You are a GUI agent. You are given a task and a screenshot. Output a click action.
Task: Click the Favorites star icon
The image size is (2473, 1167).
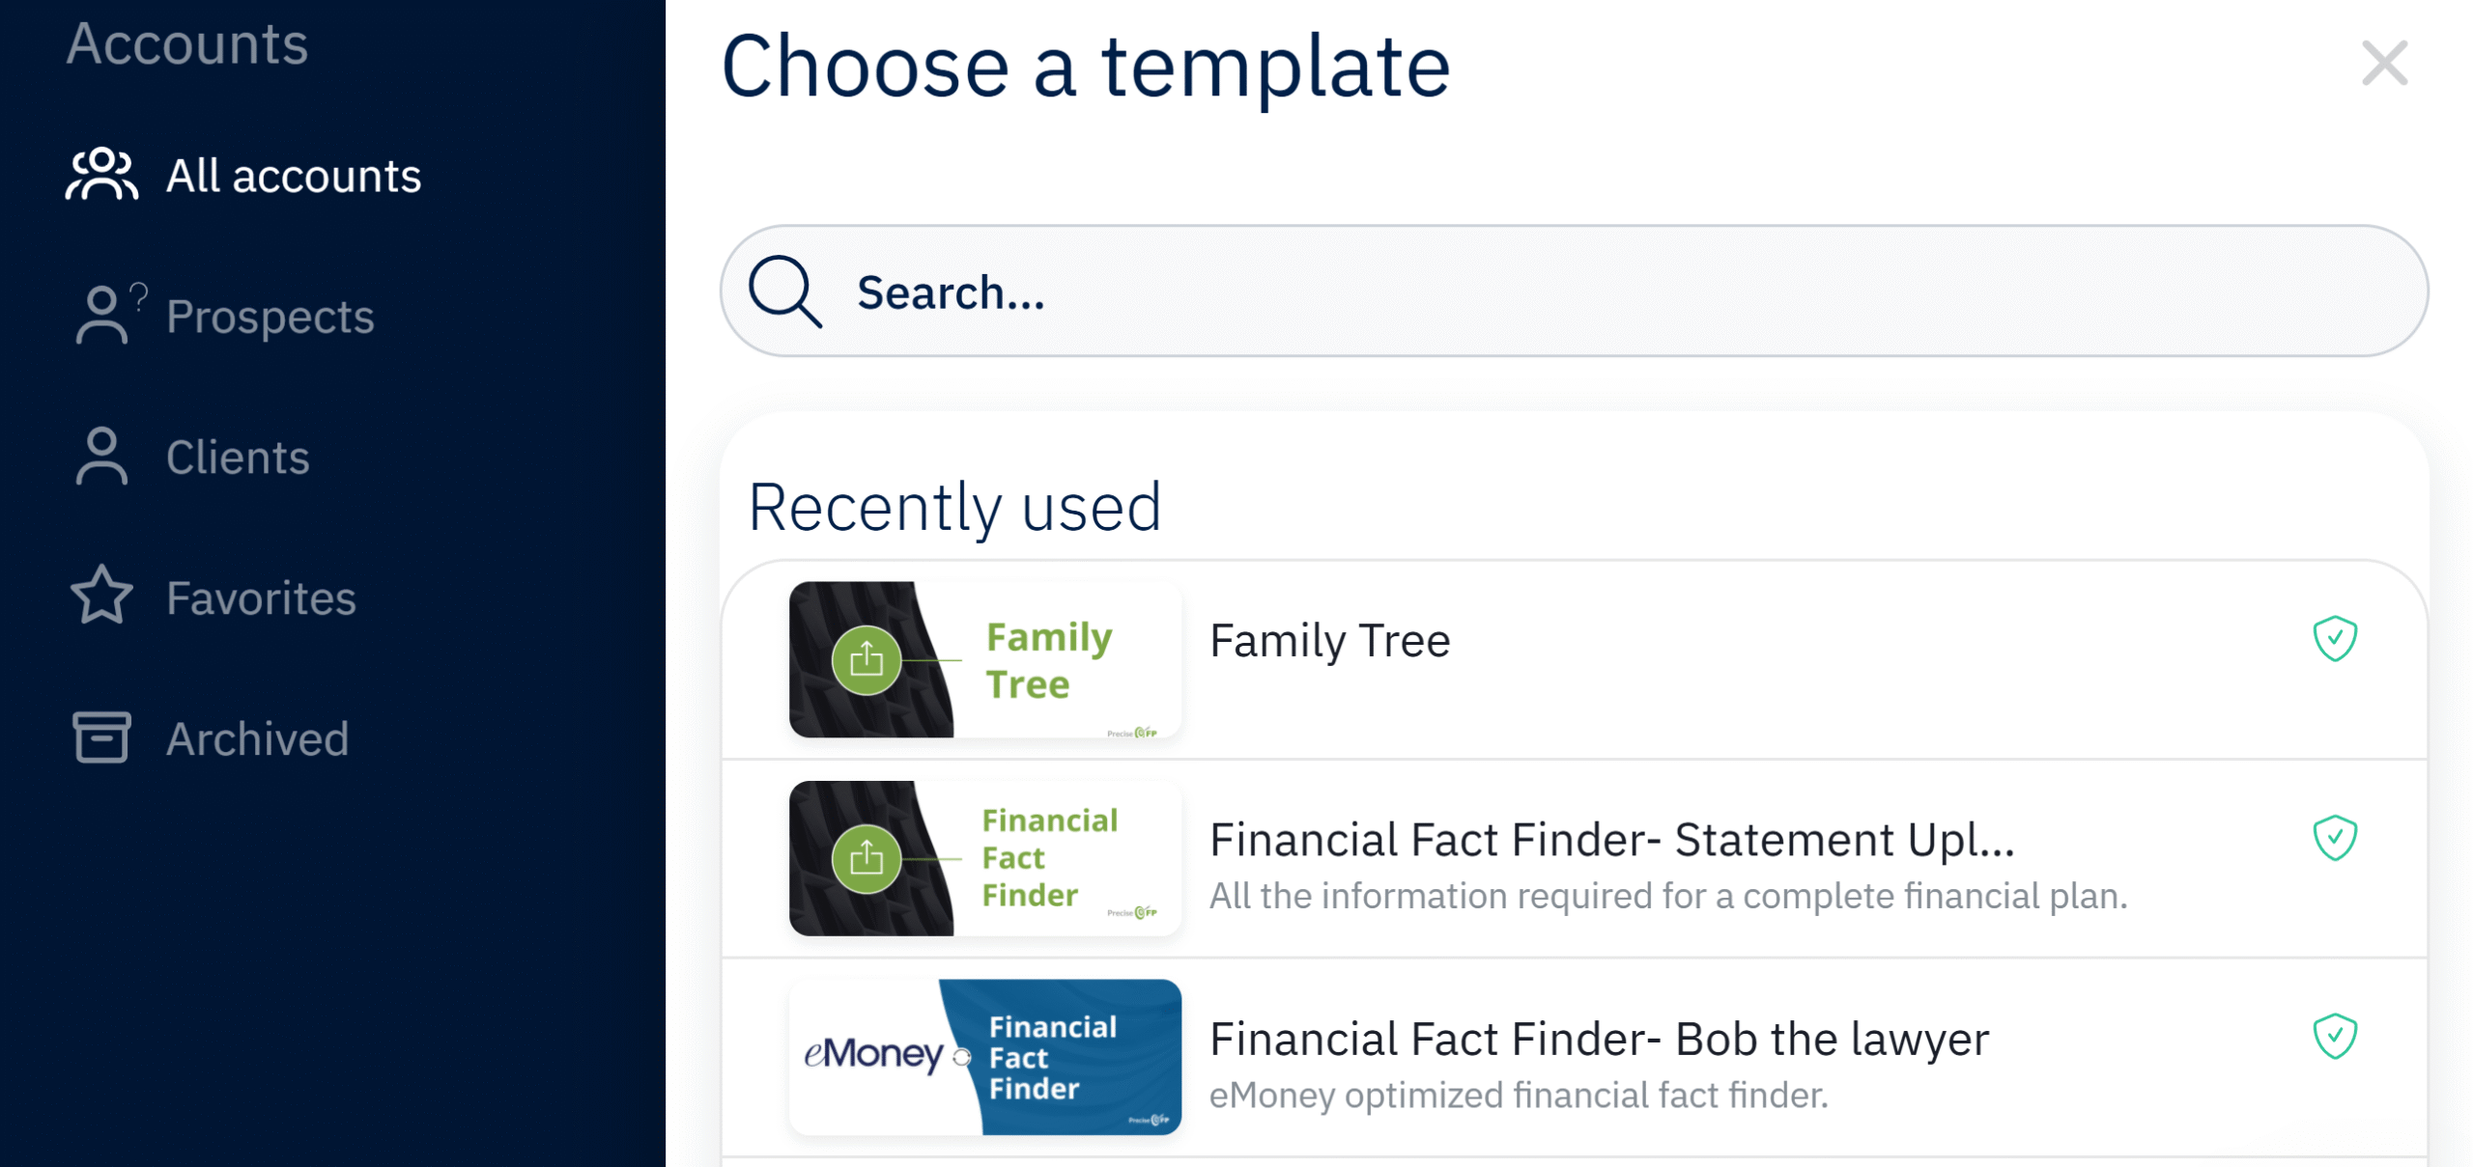[101, 596]
